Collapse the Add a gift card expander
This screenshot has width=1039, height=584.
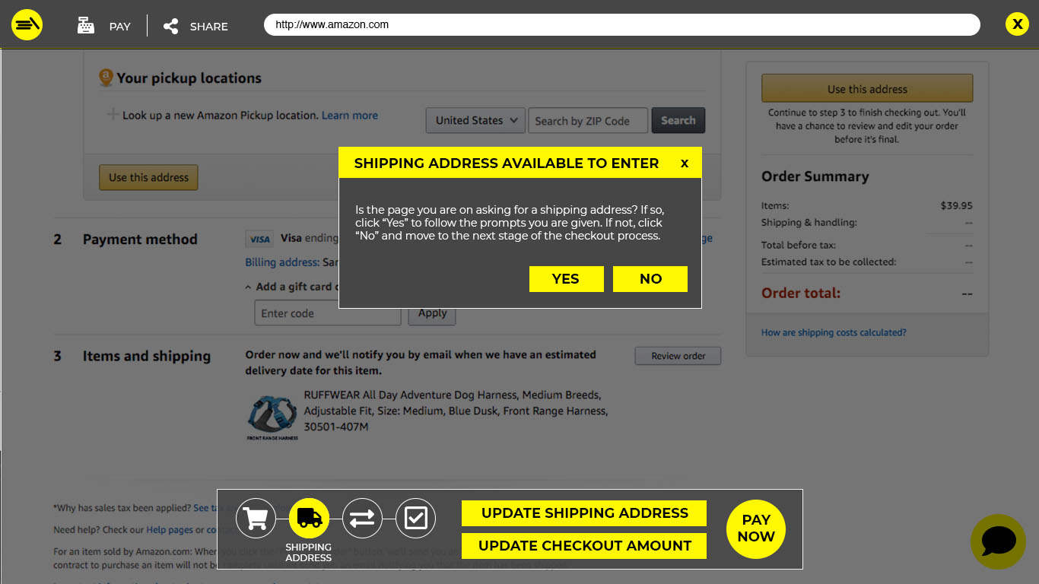point(249,287)
